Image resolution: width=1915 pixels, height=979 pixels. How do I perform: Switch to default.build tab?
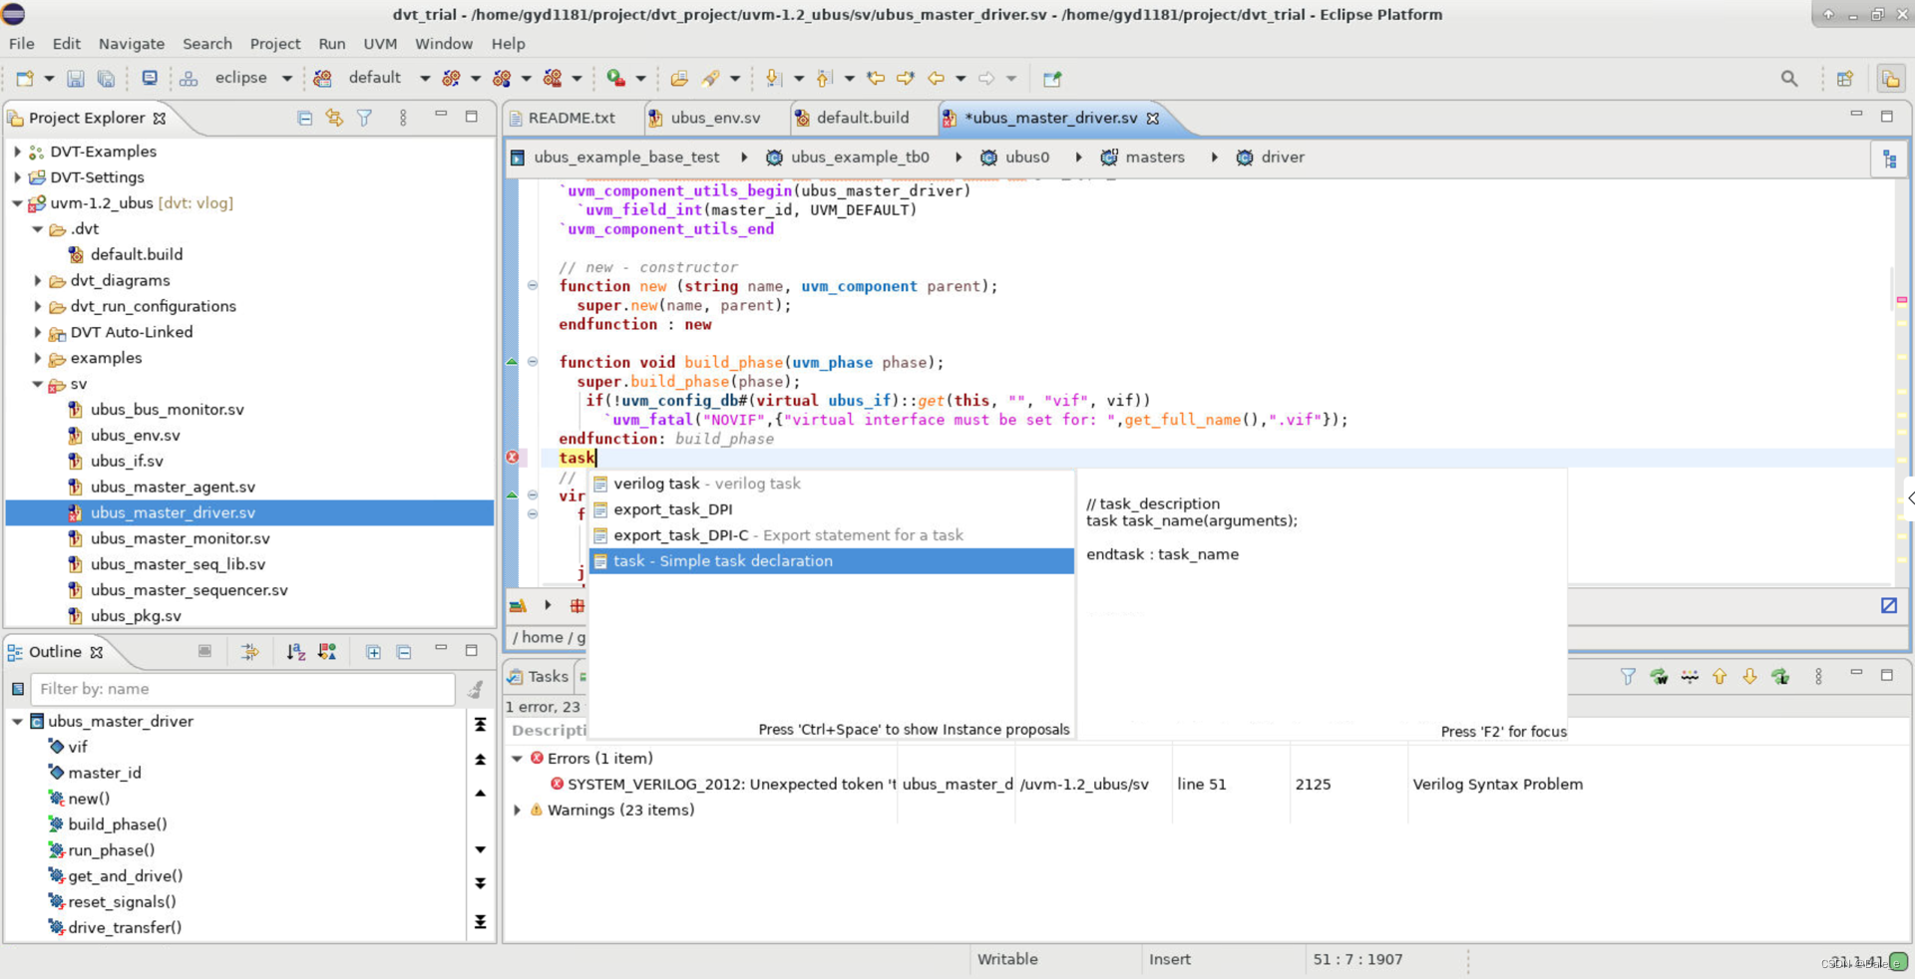point(863,118)
